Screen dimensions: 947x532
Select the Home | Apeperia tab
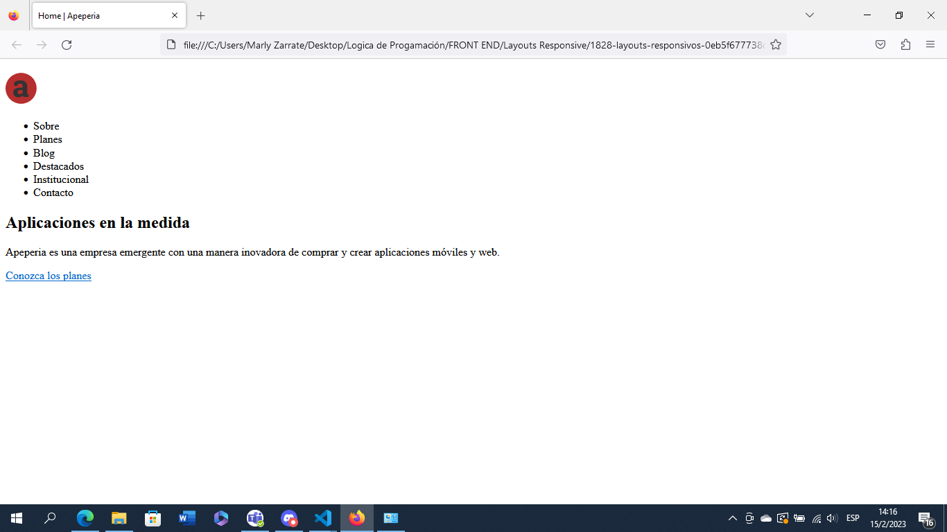click(109, 15)
